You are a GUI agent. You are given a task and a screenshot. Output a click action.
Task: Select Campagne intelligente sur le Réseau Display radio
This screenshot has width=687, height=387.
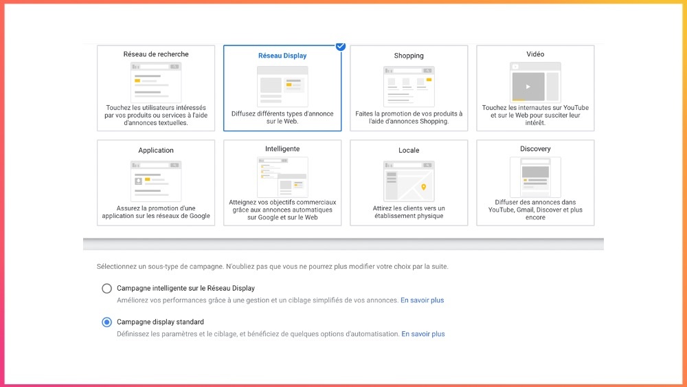(107, 289)
